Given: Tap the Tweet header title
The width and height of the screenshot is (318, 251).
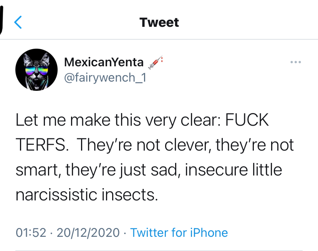Looking at the screenshot, I should tap(159, 22).
